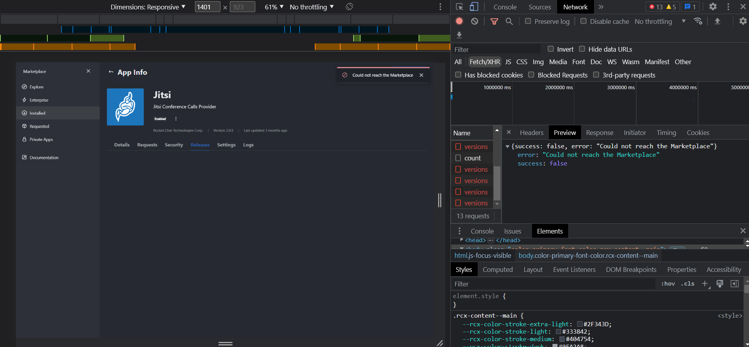Rotate the device viewport orientation
Screen dimensions: 749x347
[350, 7]
